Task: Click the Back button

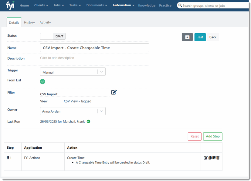Action: [x=213, y=37]
